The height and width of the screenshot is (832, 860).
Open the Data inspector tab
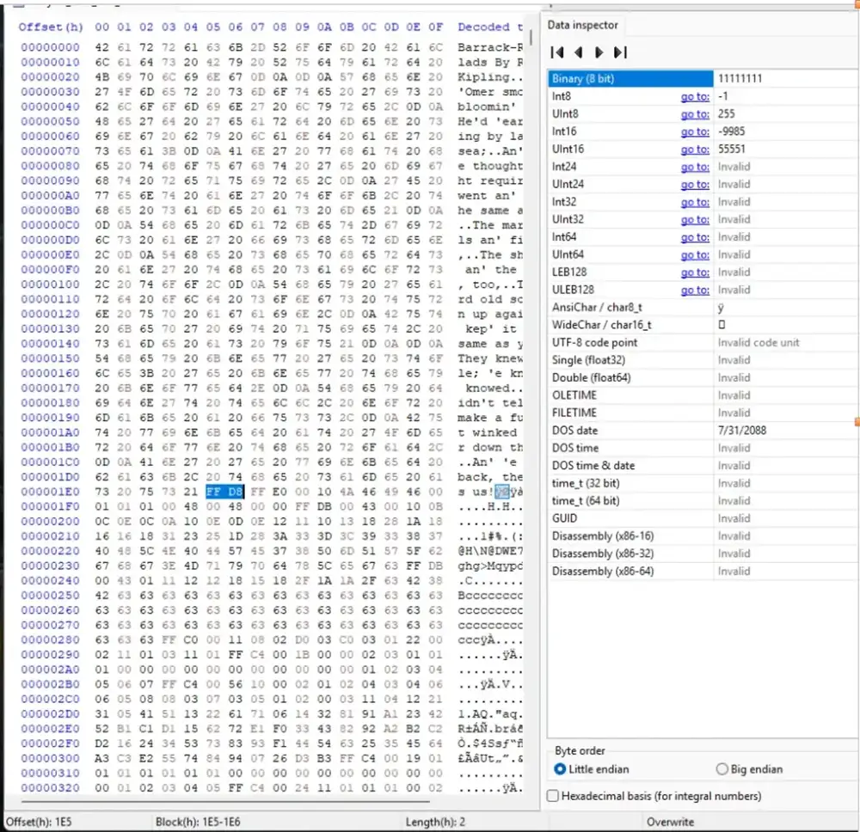point(582,25)
